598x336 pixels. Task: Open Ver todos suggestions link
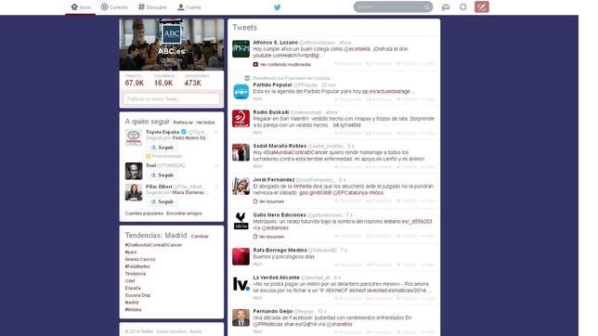205,123
